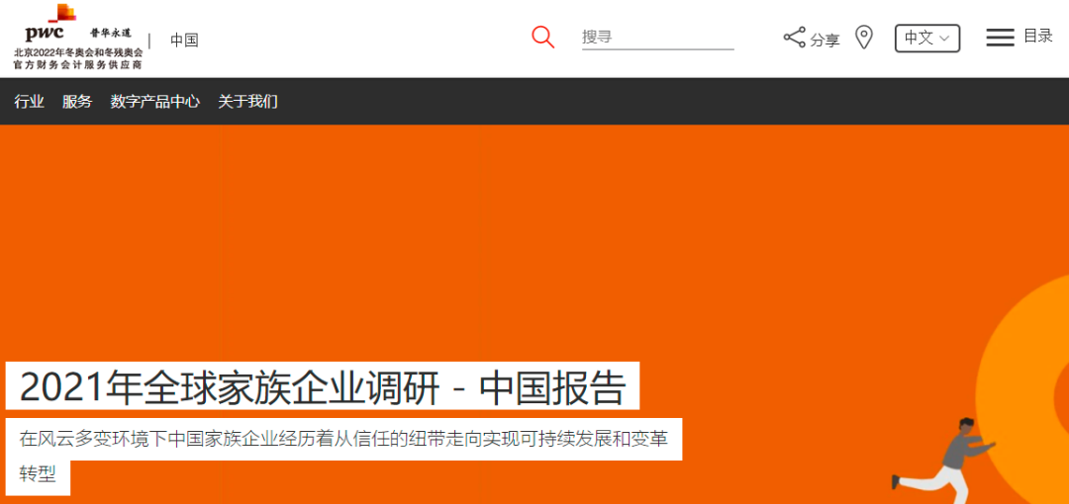The image size is (1069, 504).
Task: Click the running person illustration
Action: [x=942, y=460]
